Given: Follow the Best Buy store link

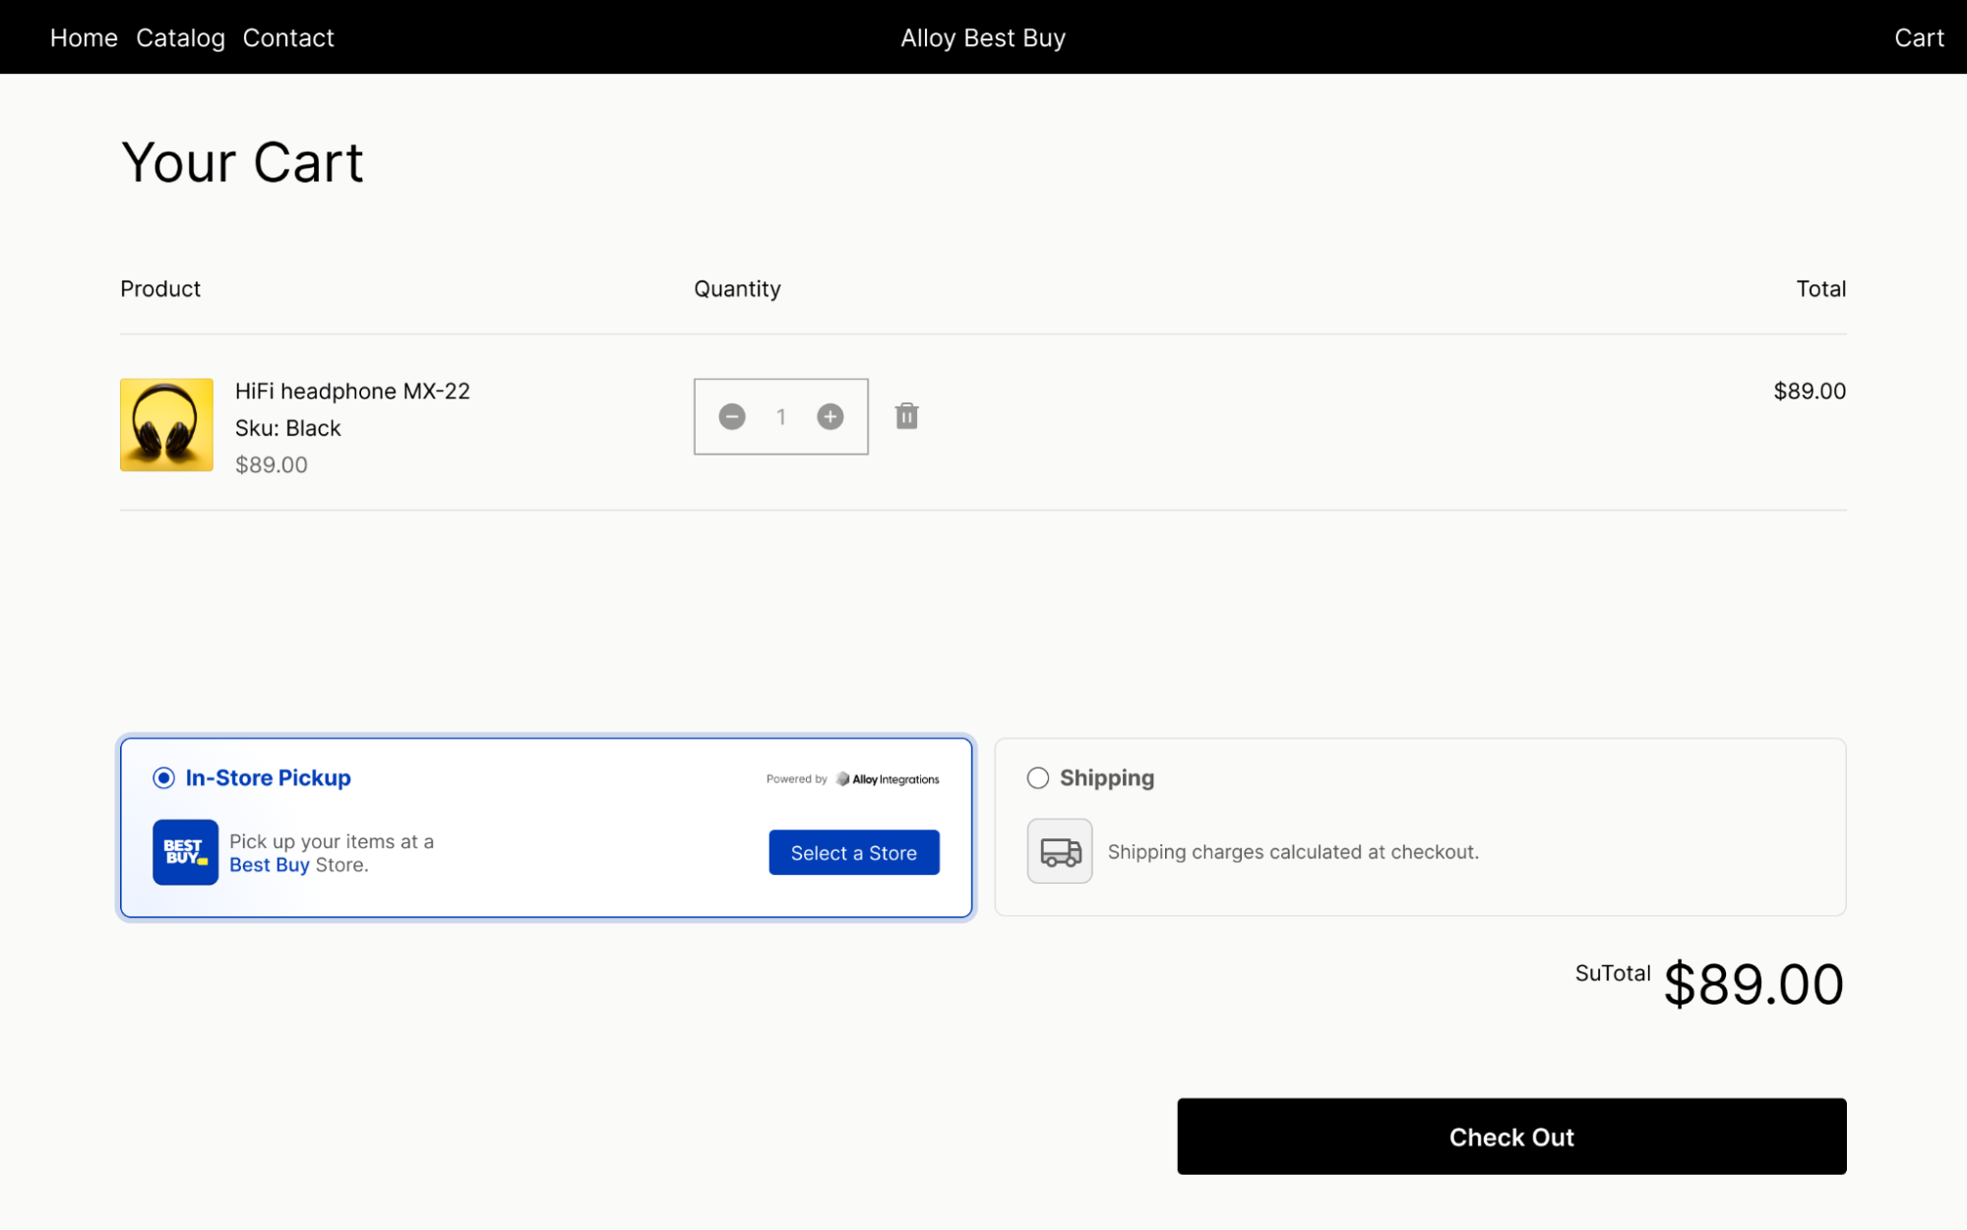Looking at the screenshot, I should pyautogui.click(x=269, y=865).
